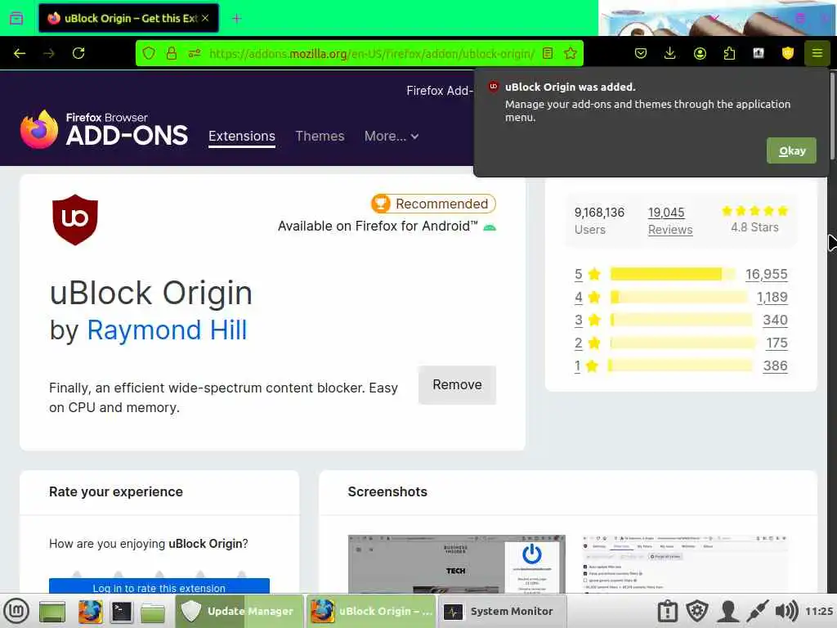The height and width of the screenshot is (628, 837).
Task: Click the site security padlock icon
Action: tap(172, 53)
